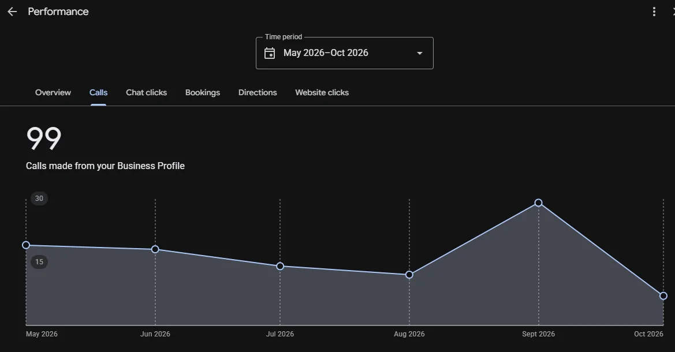Image resolution: width=675 pixels, height=352 pixels.
Task: Click the 'Oct 2026' axis label
Action: click(x=649, y=334)
